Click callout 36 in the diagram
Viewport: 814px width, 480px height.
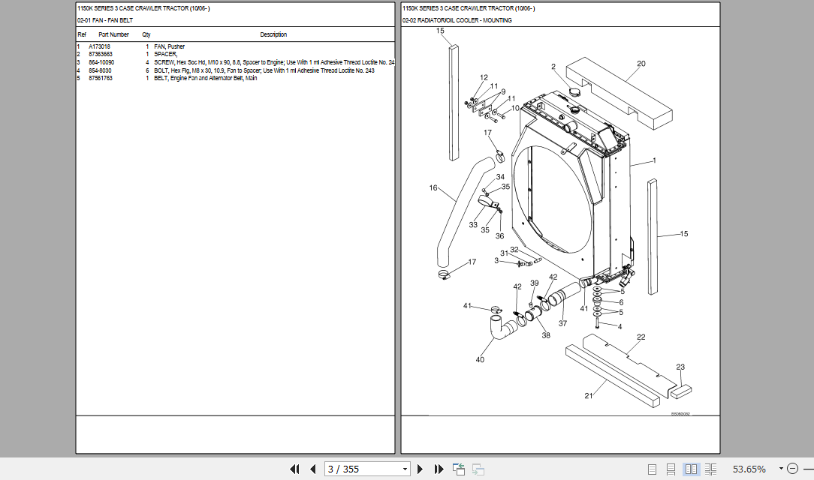(500, 236)
